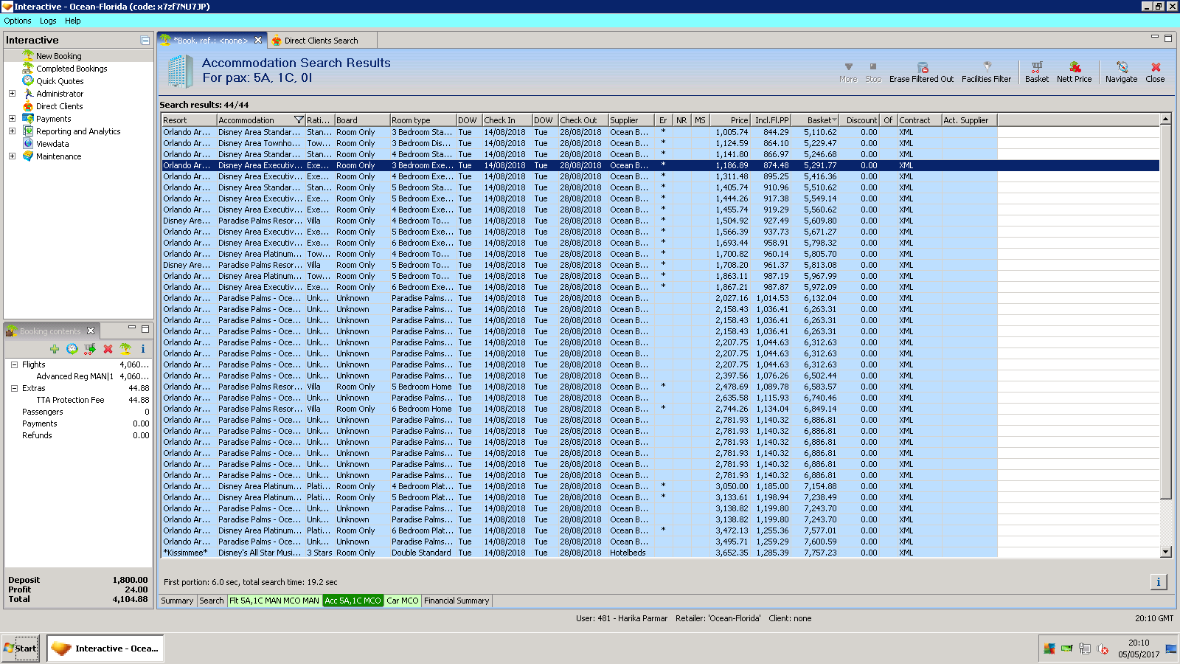This screenshot has height=664, width=1180.
Task: Click the results scrollbar down arrow
Action: pos(1166,552)
